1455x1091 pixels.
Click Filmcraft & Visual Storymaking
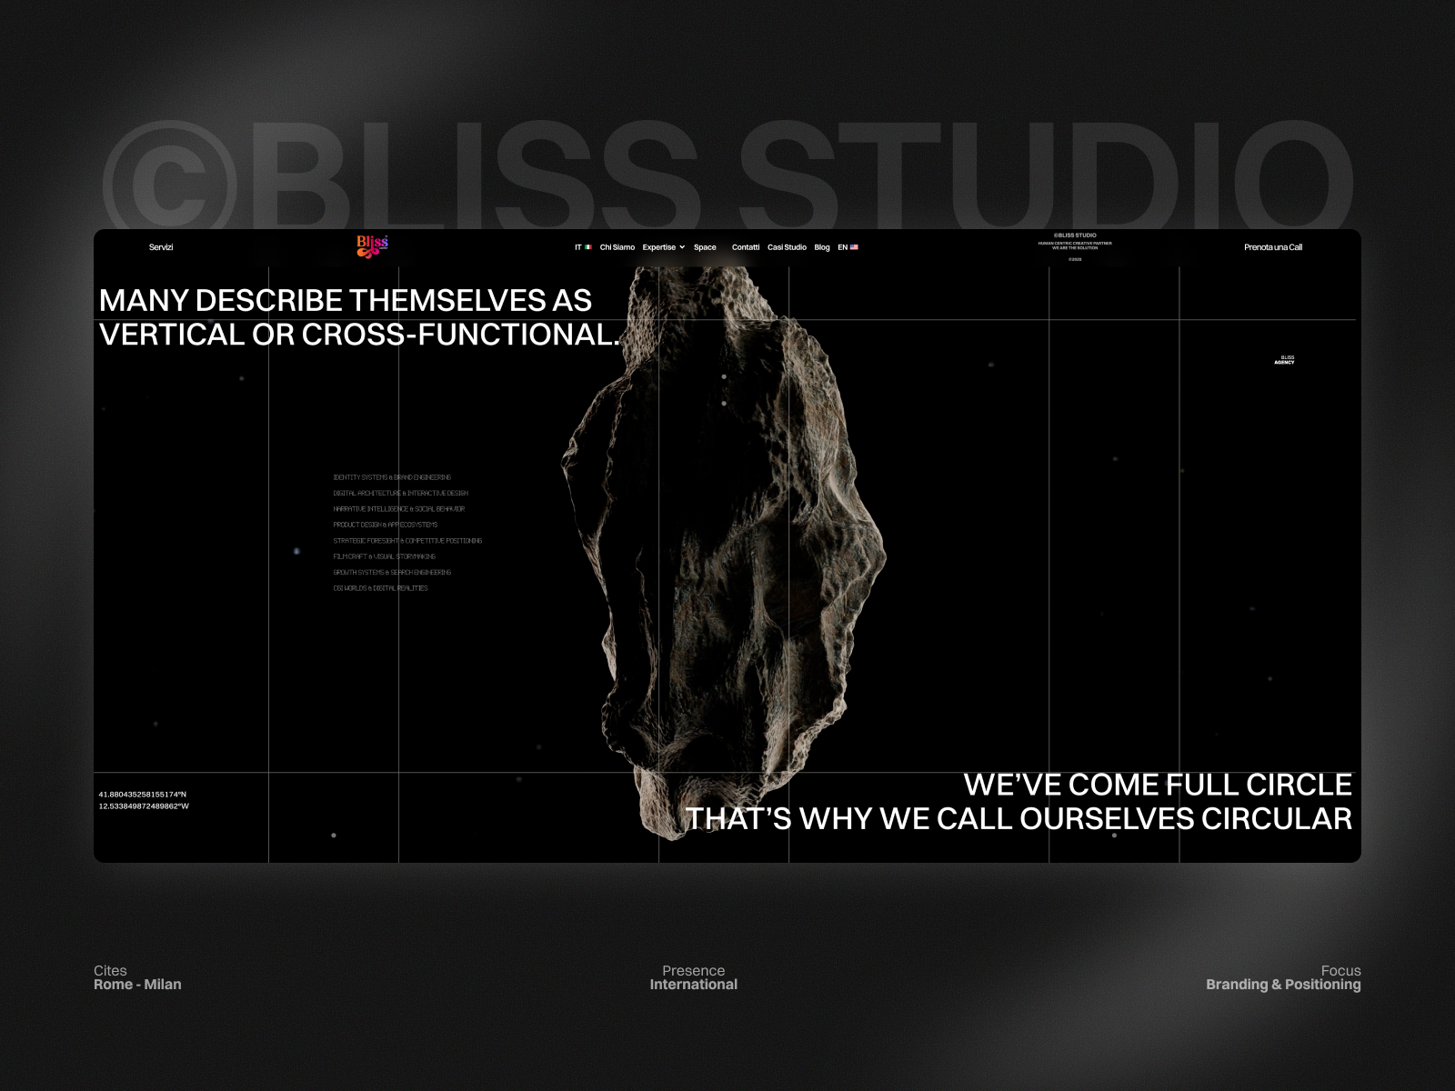pos(384,556)
